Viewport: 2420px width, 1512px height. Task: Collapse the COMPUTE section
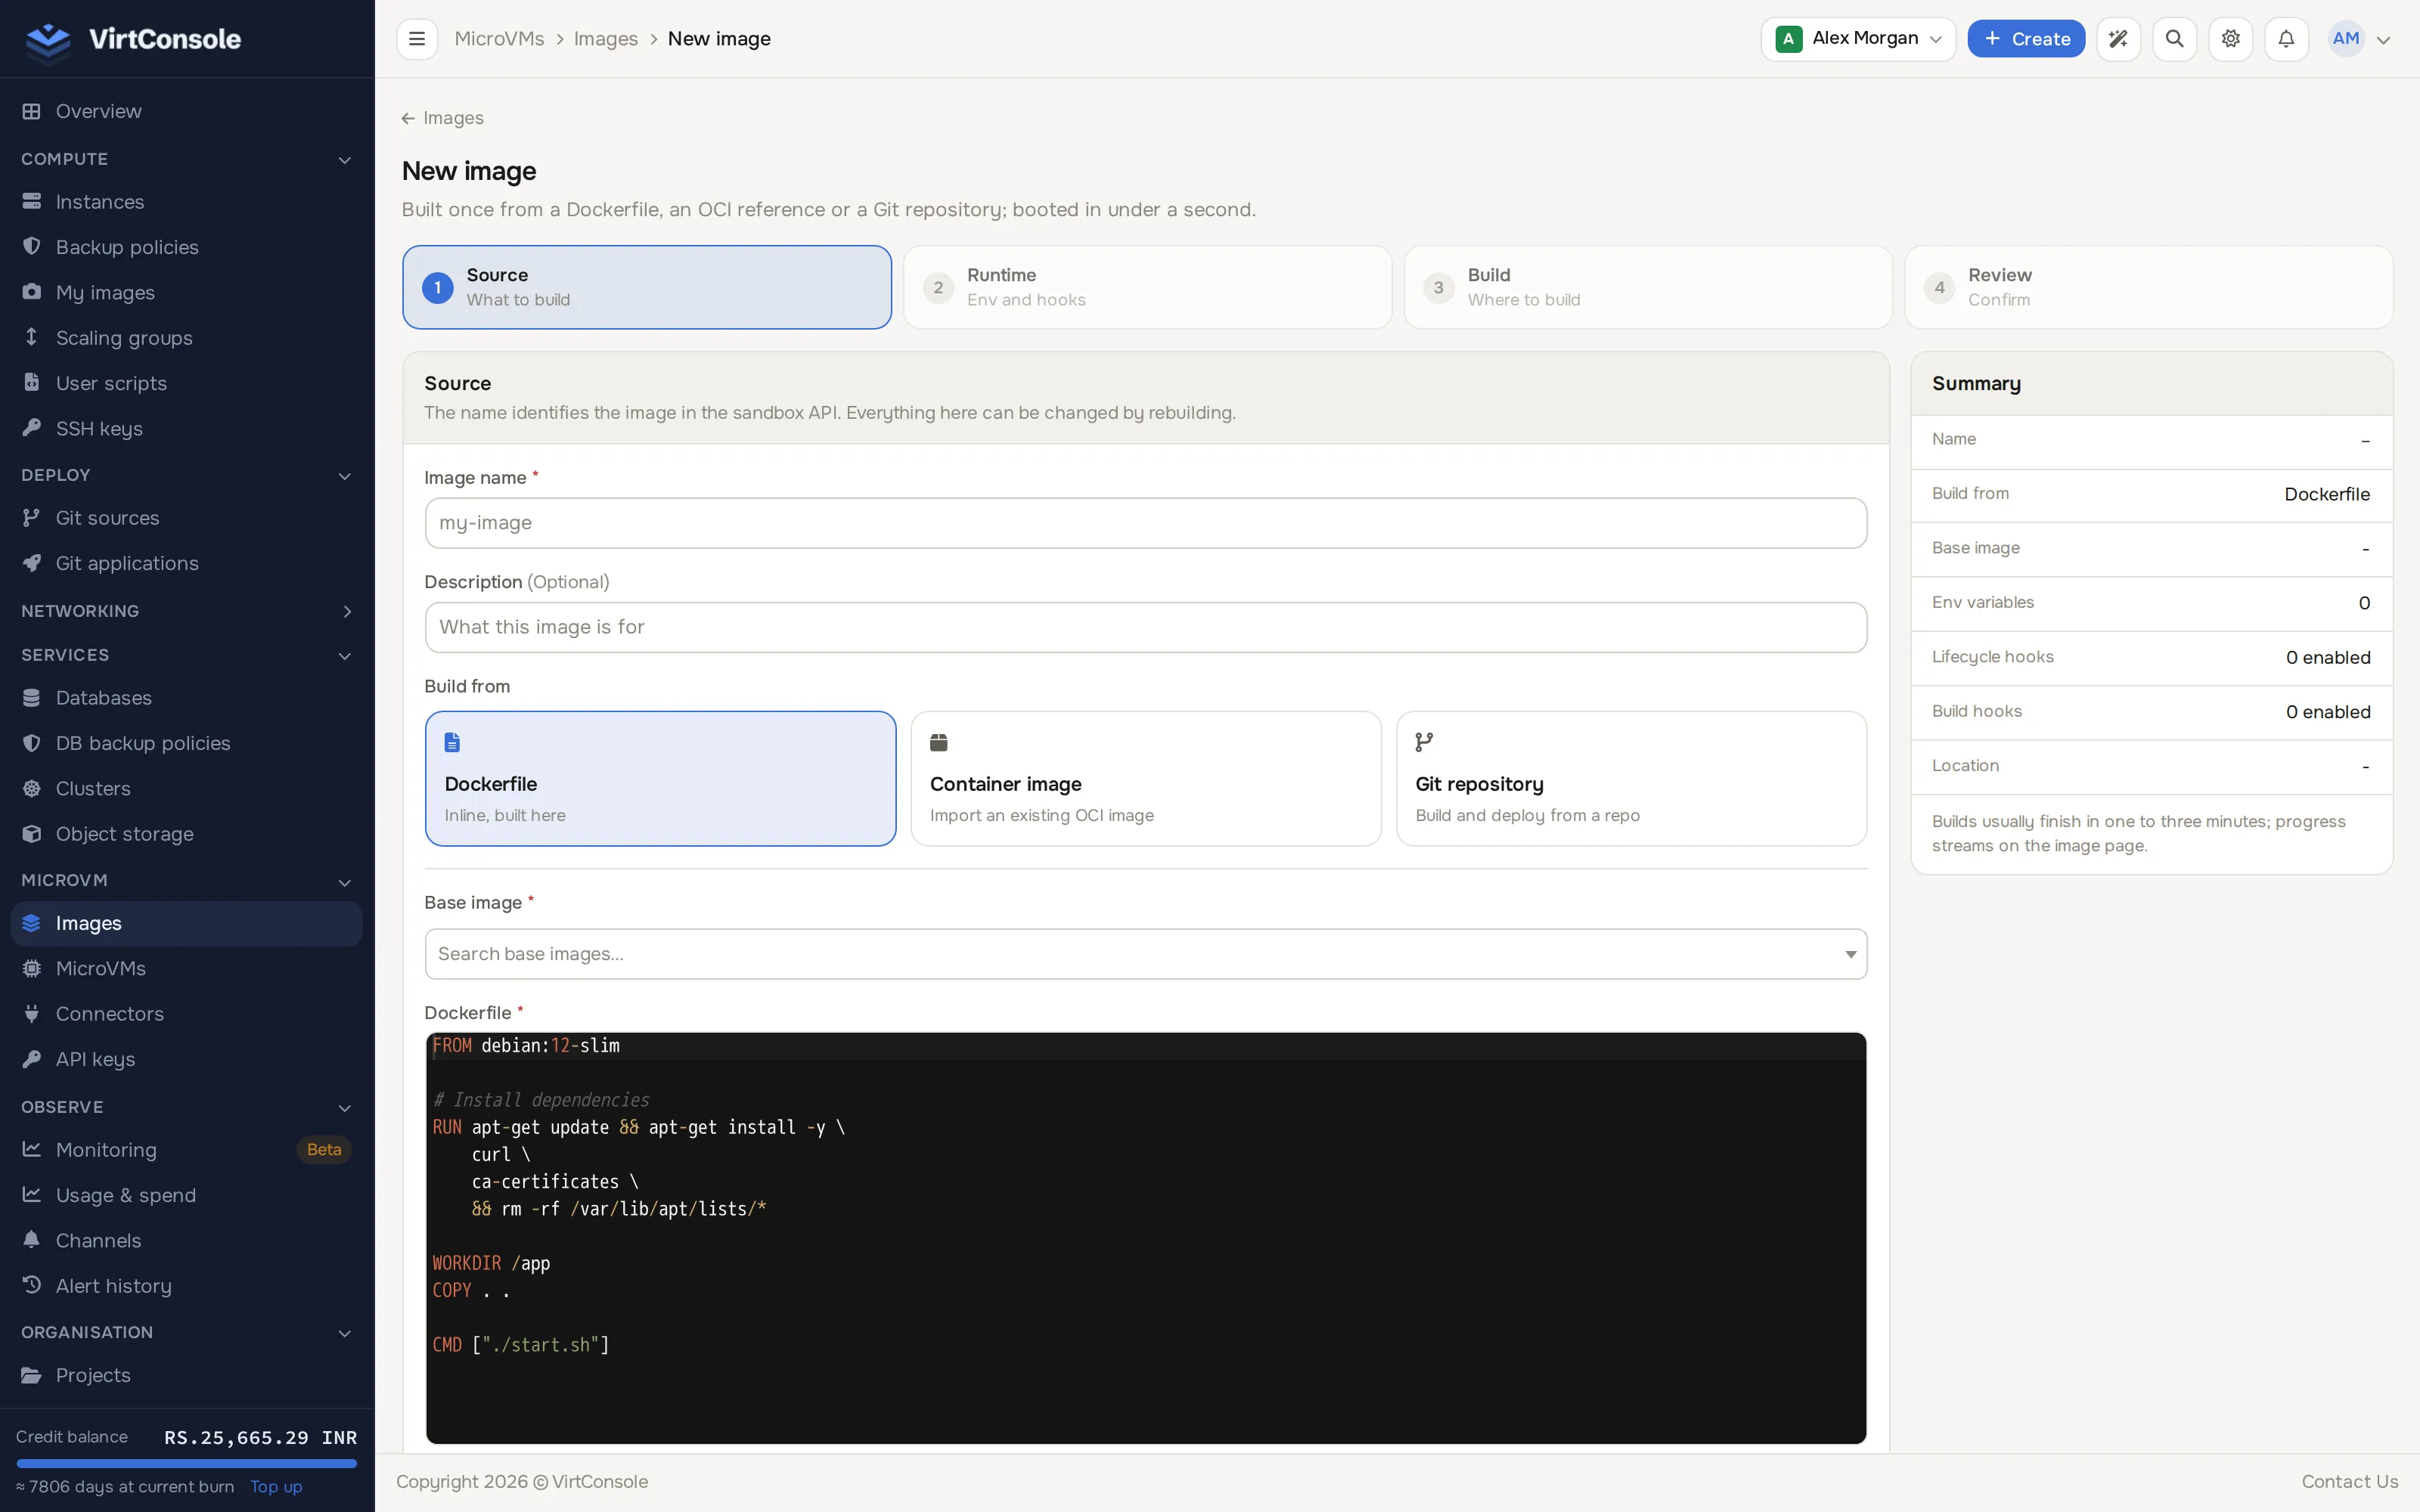[x=186, y=159]
